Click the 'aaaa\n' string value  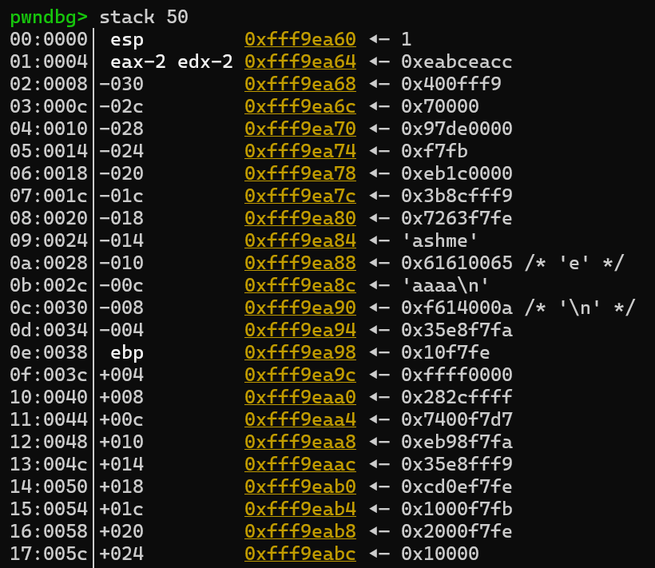pyautogui.click(x=445, y=285)
